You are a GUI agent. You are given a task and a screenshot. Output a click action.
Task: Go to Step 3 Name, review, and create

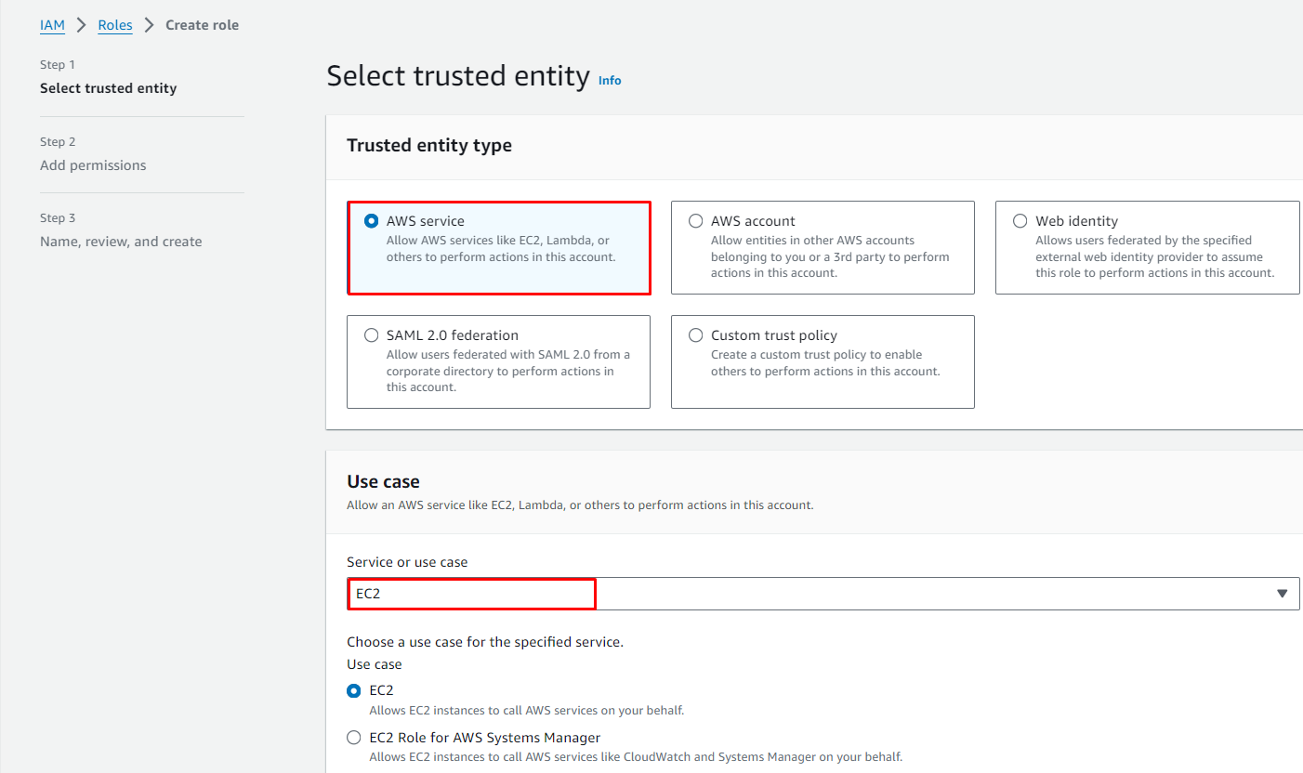click(x=121, y=242)
